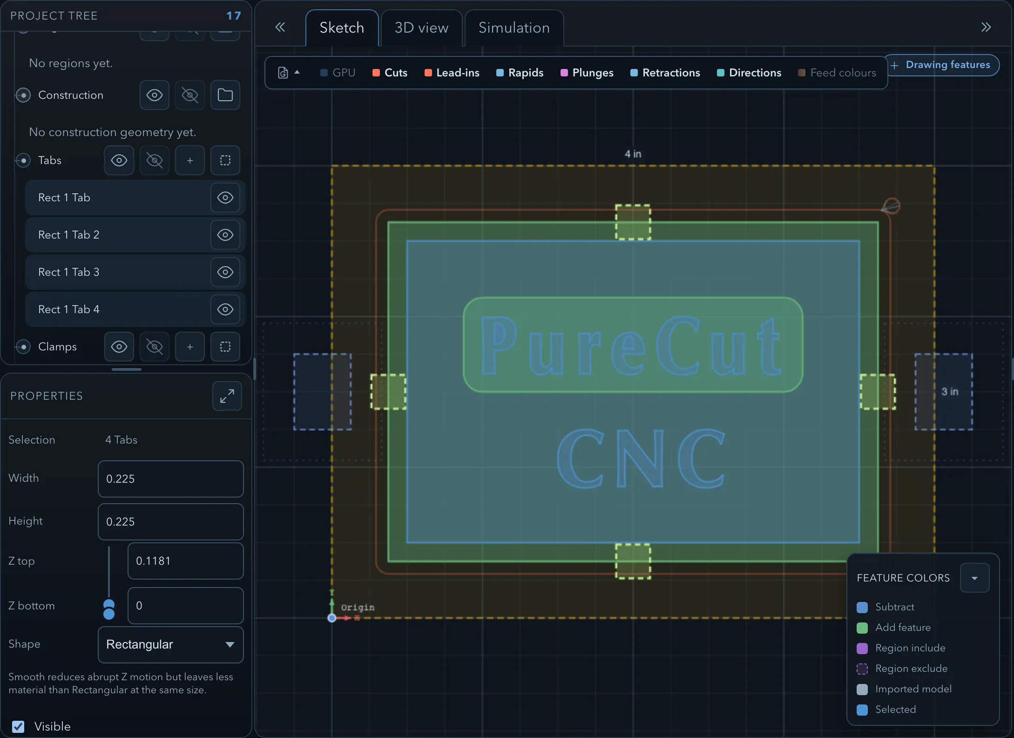This screenshot has height=738, width=1014.
Task: Open the Simulation tab
Action: pyautogui.click(x=514, y=28)
